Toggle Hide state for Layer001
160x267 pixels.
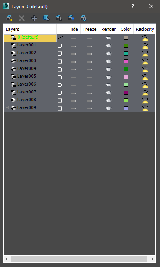pos(73,46)
